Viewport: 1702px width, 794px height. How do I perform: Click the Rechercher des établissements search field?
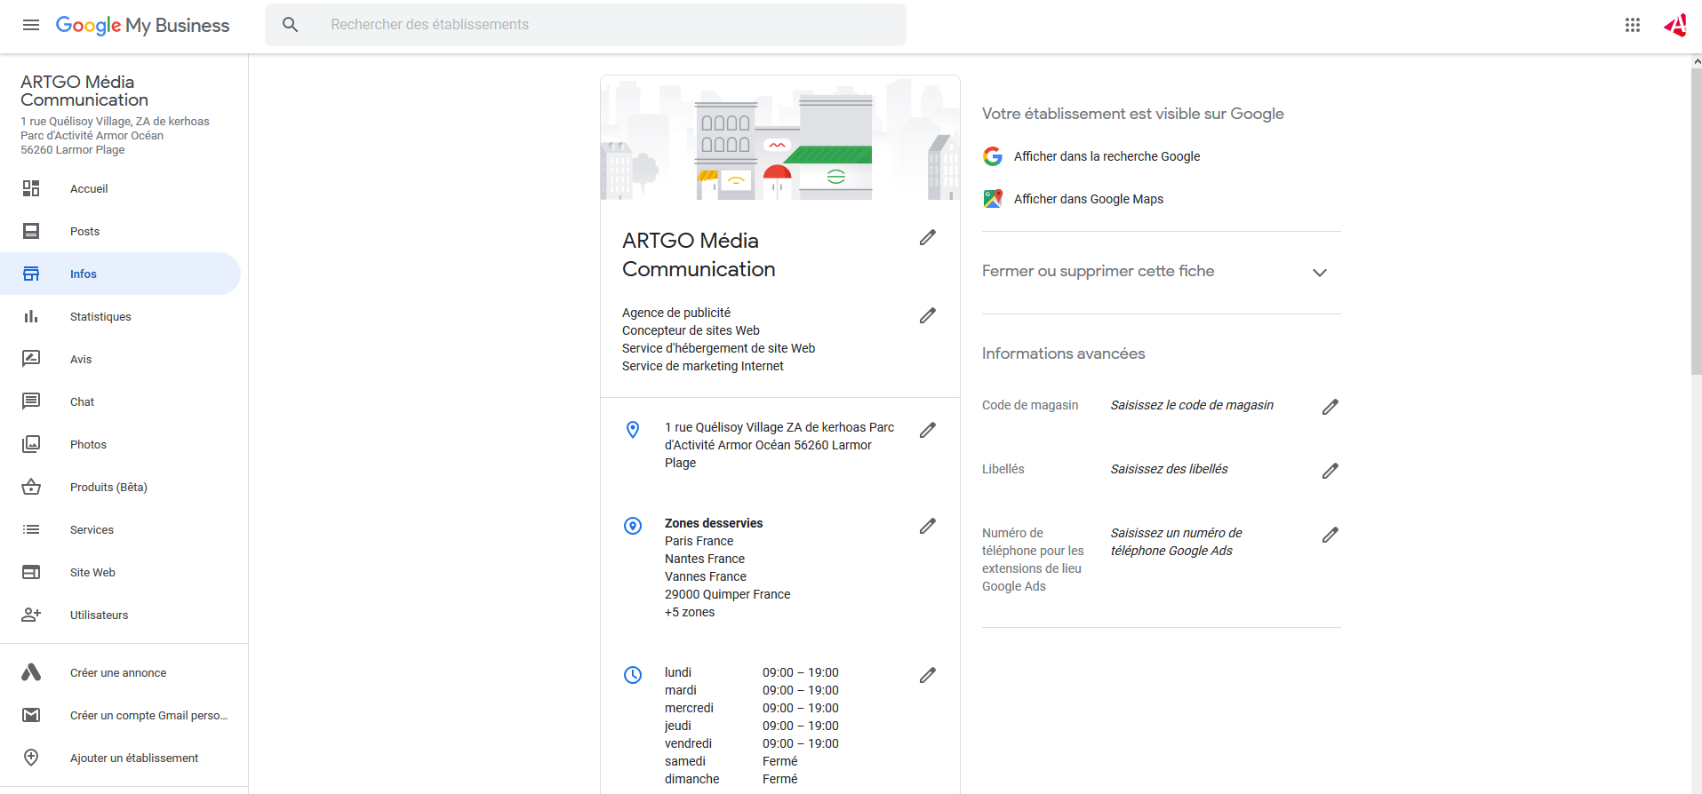click(x=586, y=25)
